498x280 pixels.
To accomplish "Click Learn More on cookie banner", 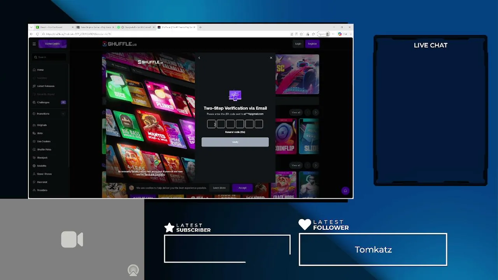I will [x=219, y=188].
